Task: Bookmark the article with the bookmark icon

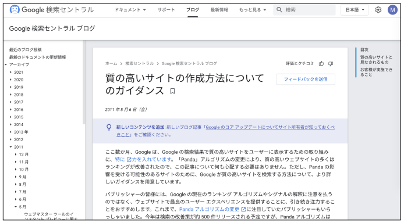Action: [x=172, y=91]
